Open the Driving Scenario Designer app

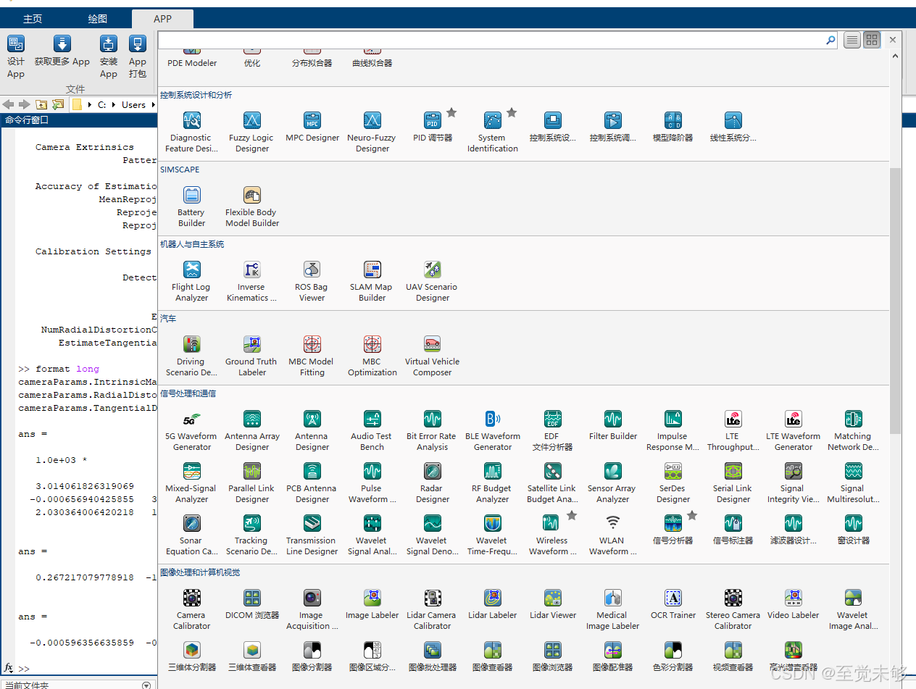191,356
